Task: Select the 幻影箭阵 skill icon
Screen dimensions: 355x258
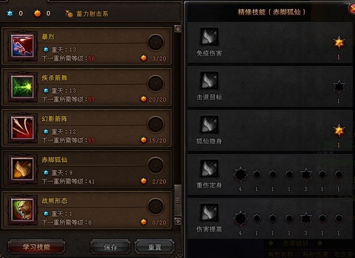Action: coord(22,128)
